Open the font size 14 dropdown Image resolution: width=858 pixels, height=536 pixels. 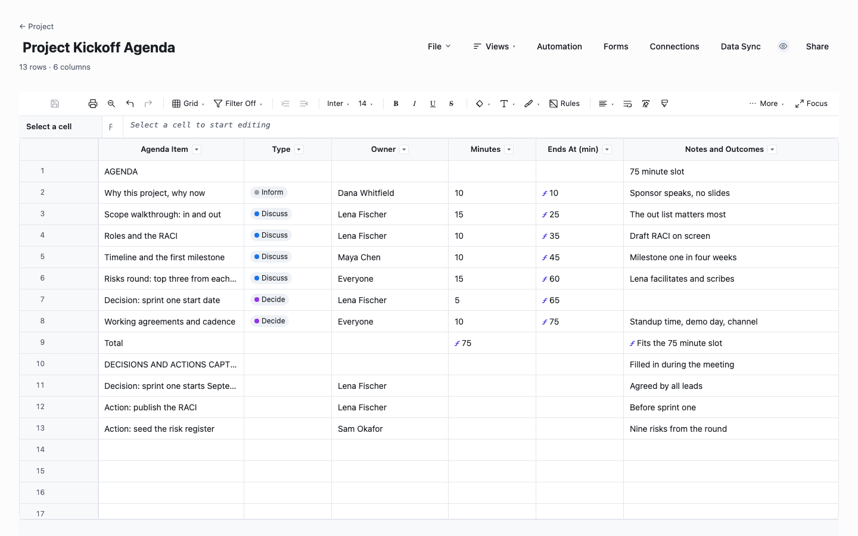point(365,104)
